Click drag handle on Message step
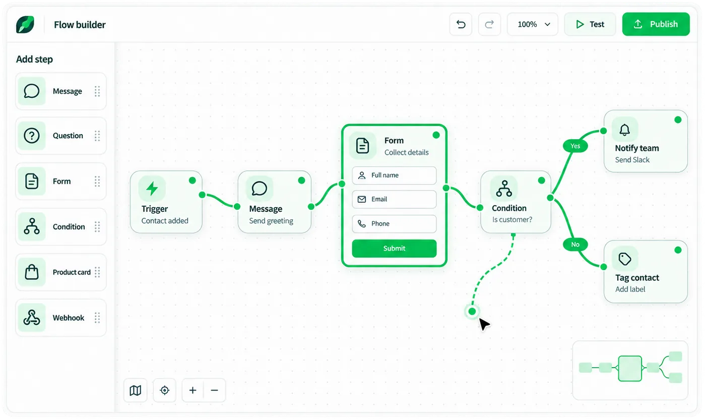The image size is (705, 419). click(97, 91)
